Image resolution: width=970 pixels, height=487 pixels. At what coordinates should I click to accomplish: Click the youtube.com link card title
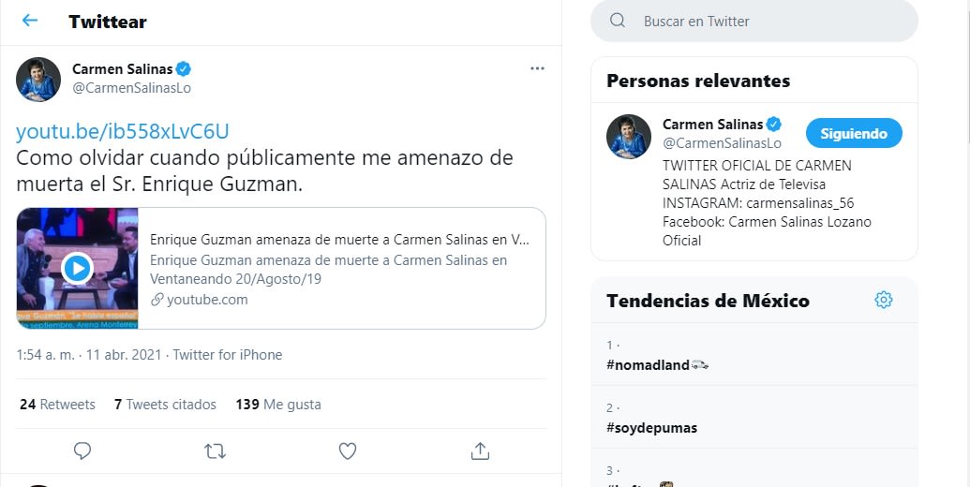tap(339, 239)
